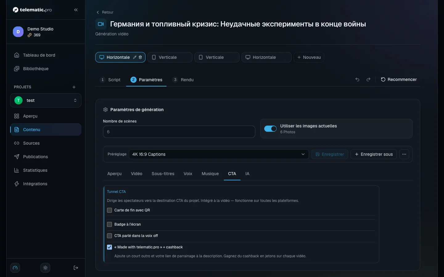Open the Vidéo settings tab
The image size is (444, 277).
pyautogui.click(x=137, y=174)
